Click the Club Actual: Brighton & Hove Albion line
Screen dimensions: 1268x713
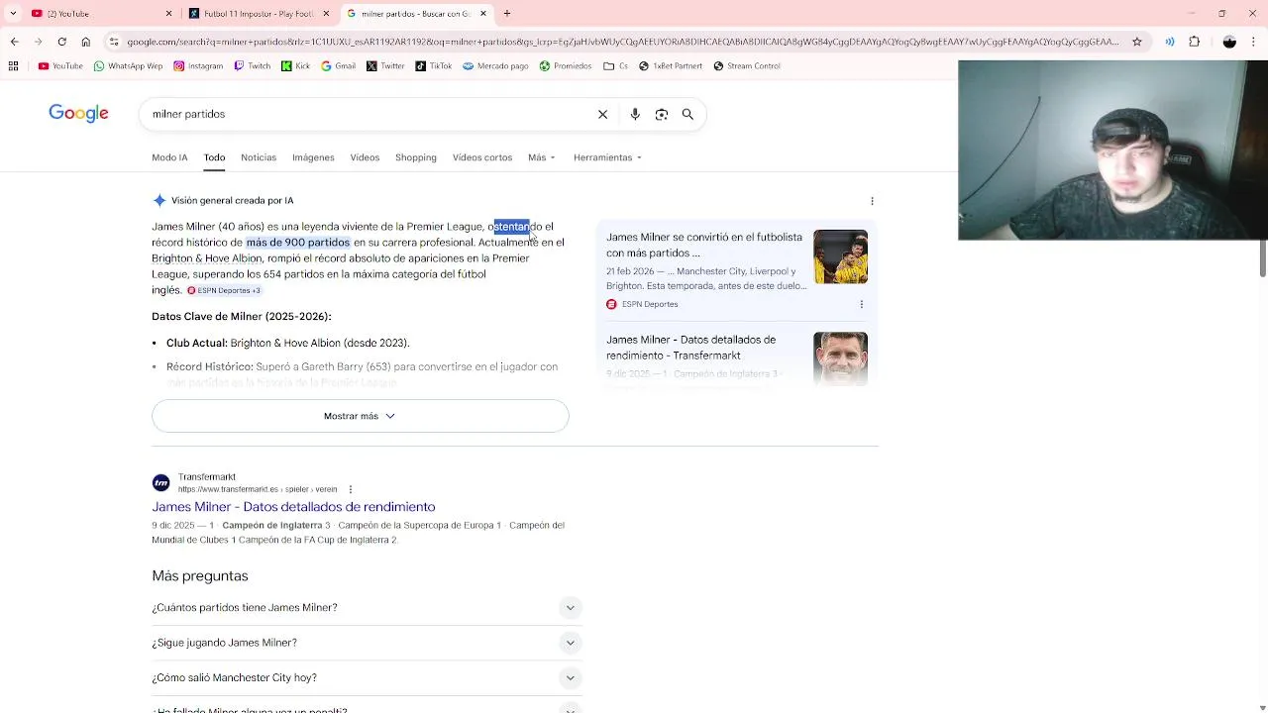pyautogui.click(x=288, y=343)
